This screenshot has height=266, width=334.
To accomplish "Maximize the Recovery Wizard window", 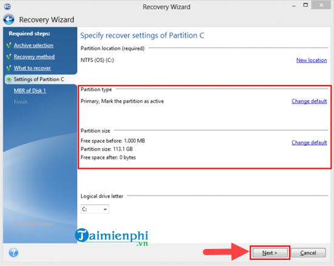I will pyautogui.click(x=305, y=5).
